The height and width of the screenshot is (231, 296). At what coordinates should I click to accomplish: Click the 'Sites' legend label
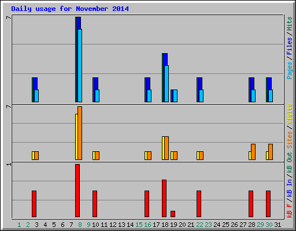[290, 140]
